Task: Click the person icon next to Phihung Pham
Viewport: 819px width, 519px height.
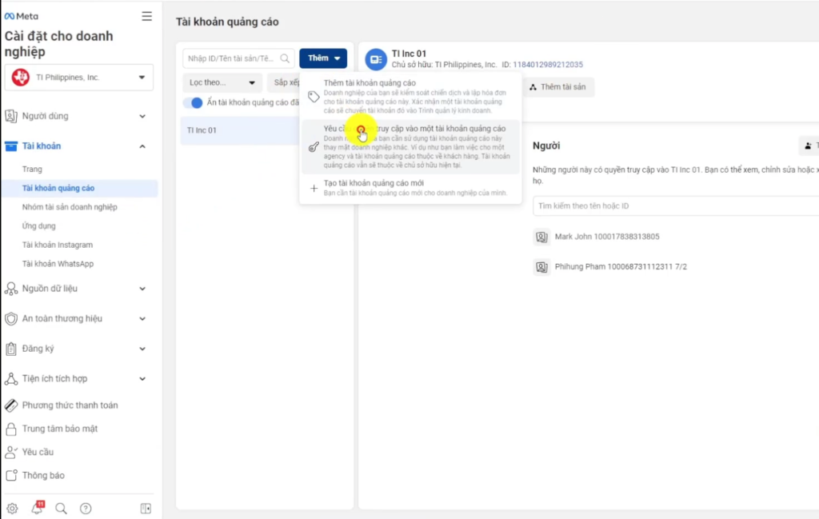Action: [x=541, y=267]
